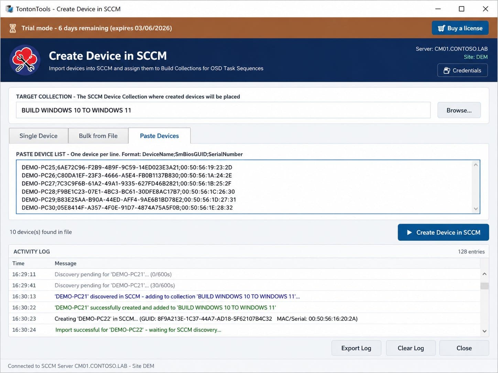Click the device list scroll up arrow
The height and width of the screenshot is (373, 498).
[x=476, y=165]
